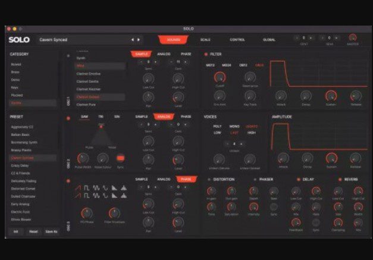The width and height of the screenshot is (373, 260).
Task: Select the POLY voice mode
Action: (x=217, y=126)
